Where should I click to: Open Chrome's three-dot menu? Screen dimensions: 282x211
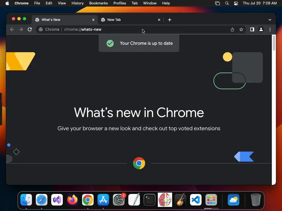point(270,29)
